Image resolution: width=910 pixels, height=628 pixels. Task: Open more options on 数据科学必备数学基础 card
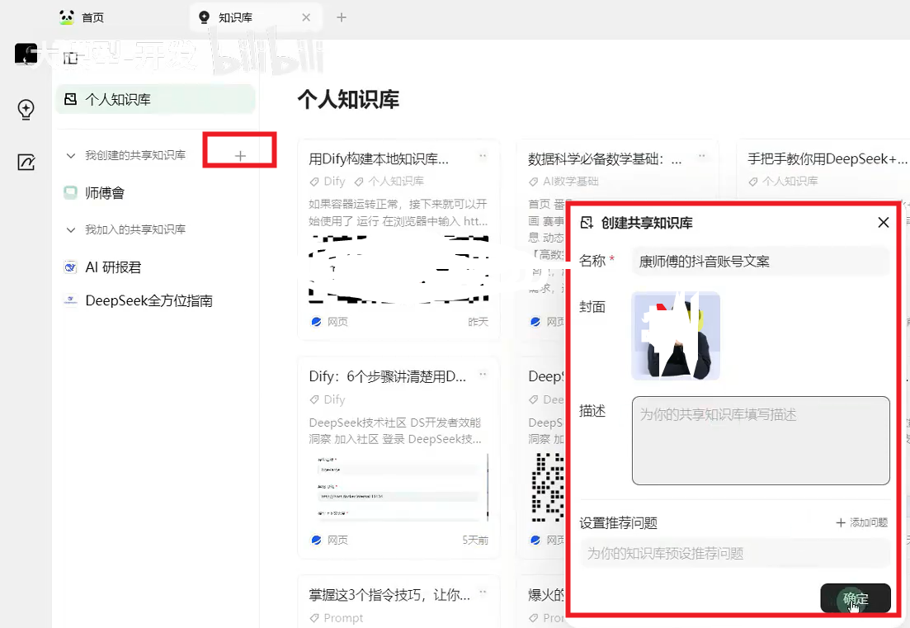[701, 155]
